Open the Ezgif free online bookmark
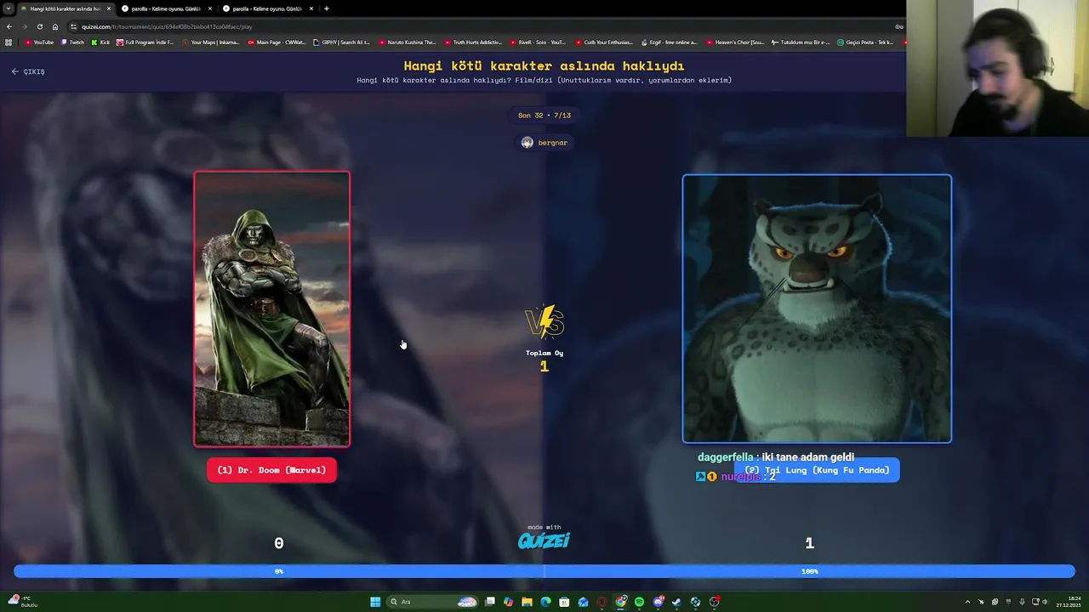This screenshot has height=612, width=1089. pos(670,42)
